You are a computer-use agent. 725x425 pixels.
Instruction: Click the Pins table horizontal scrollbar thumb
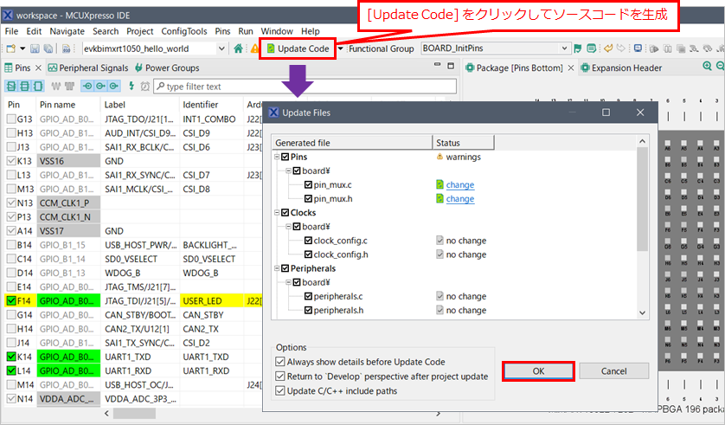(135, 413)
